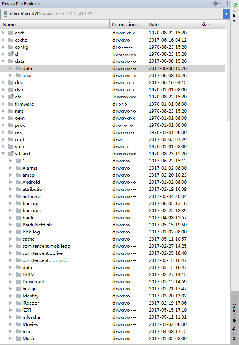
Task: Click the Music folder icon
Action: point(18,338)
